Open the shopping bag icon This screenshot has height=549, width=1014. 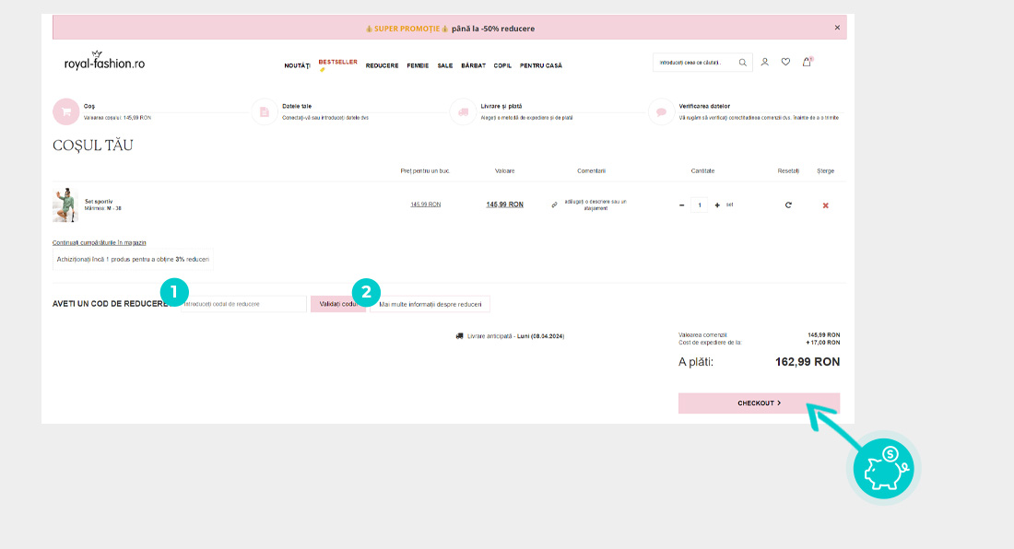tap(807, 63)
